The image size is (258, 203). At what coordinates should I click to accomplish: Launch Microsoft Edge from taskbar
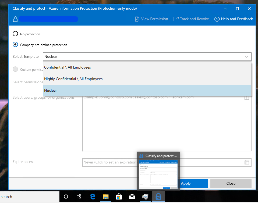(x=93, y=197)
